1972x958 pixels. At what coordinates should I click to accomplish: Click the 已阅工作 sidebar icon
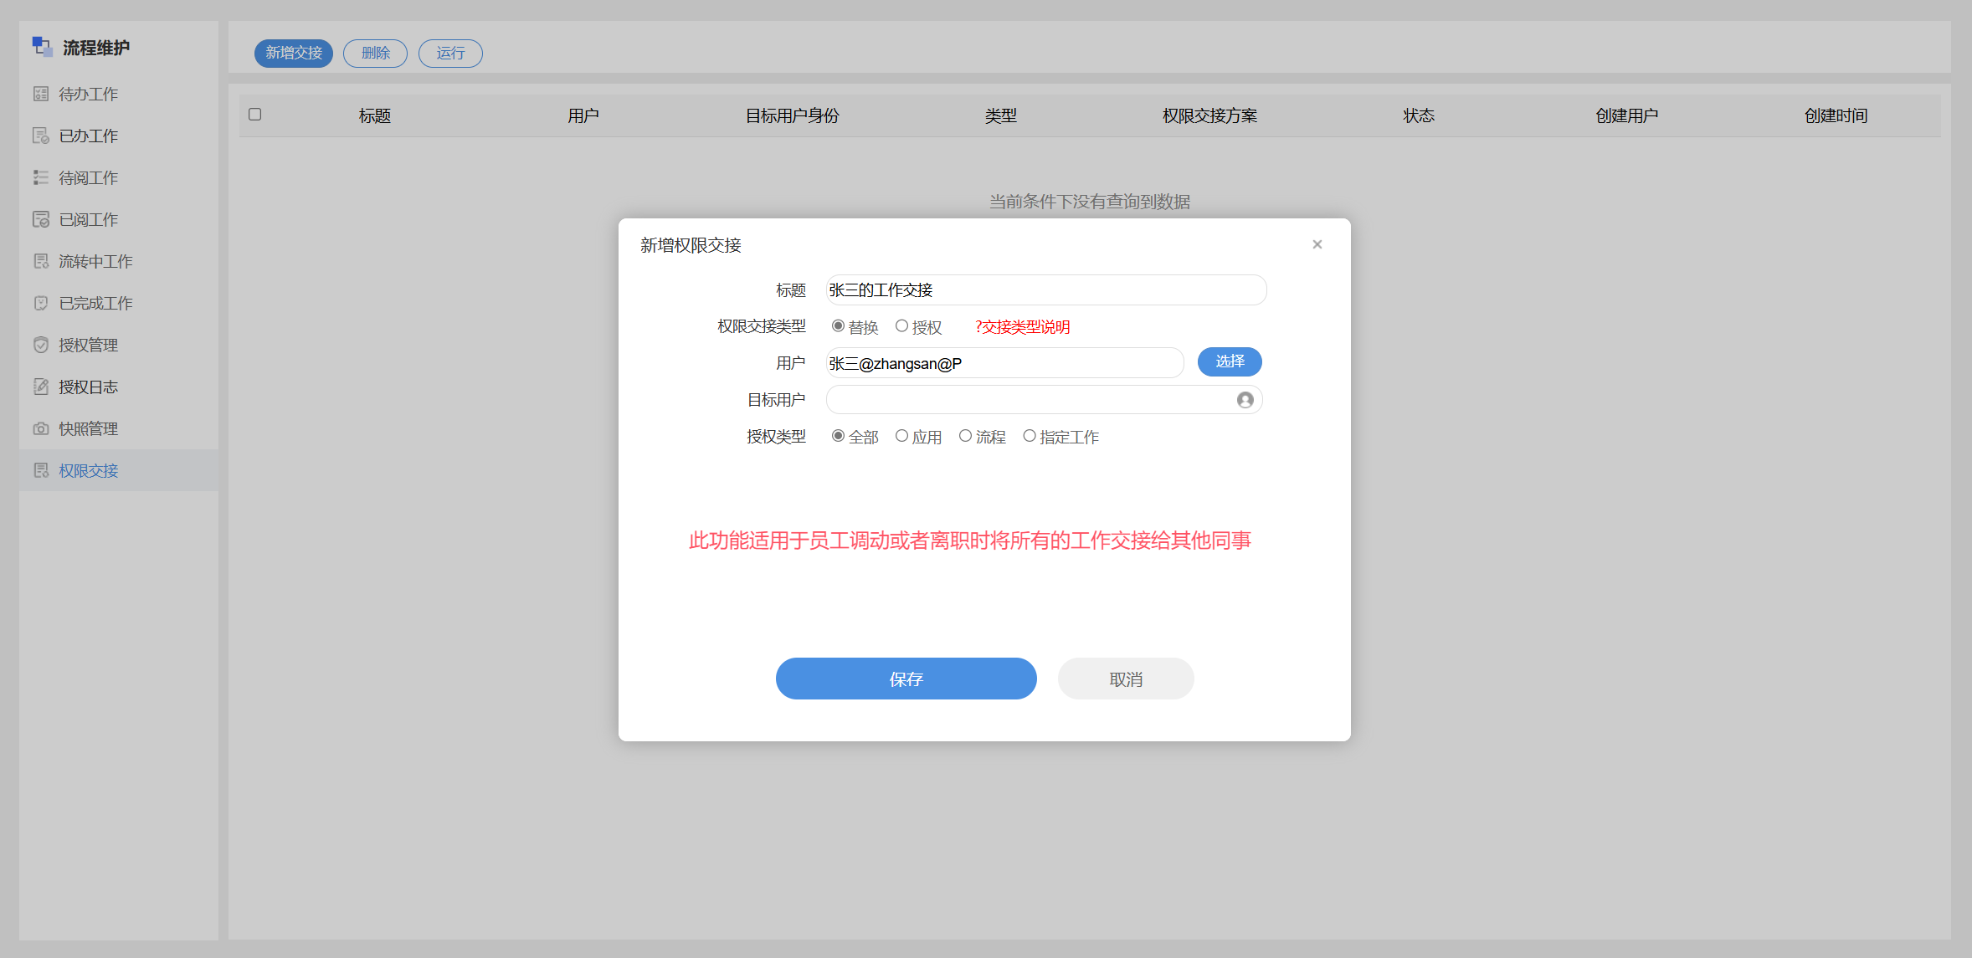(40, 219)
